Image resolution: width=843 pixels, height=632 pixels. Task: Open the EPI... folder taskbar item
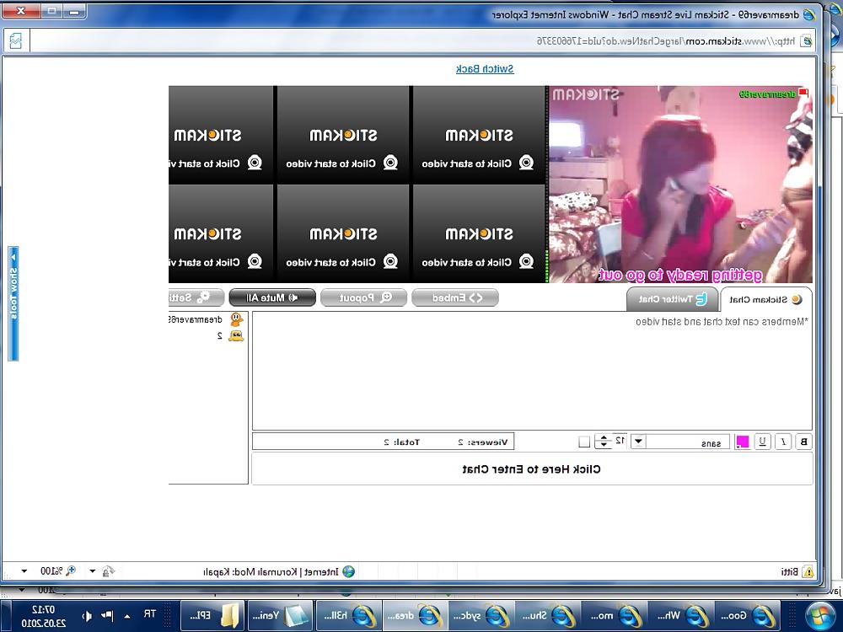tap(213, 616)
